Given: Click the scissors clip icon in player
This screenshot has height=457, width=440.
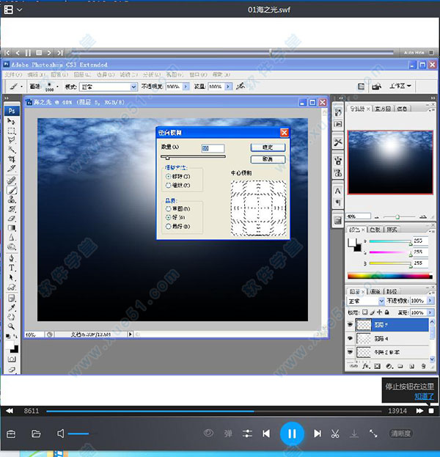Looking at the screenshot, I should pos(335,434).
